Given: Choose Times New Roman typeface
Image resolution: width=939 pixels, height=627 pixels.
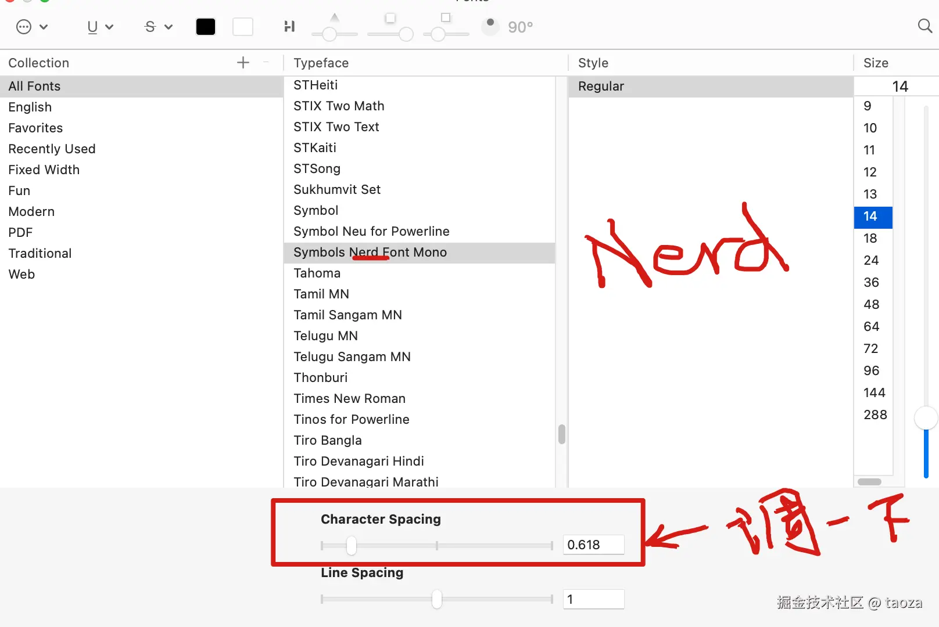Looking at the screenshot, I should click(x=349, y=398).
